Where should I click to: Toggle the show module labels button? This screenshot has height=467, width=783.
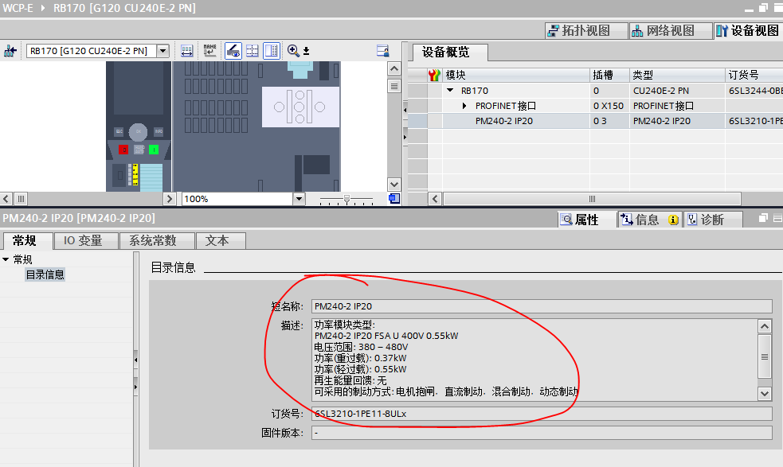pyautogui.click(x=233, y=51)
